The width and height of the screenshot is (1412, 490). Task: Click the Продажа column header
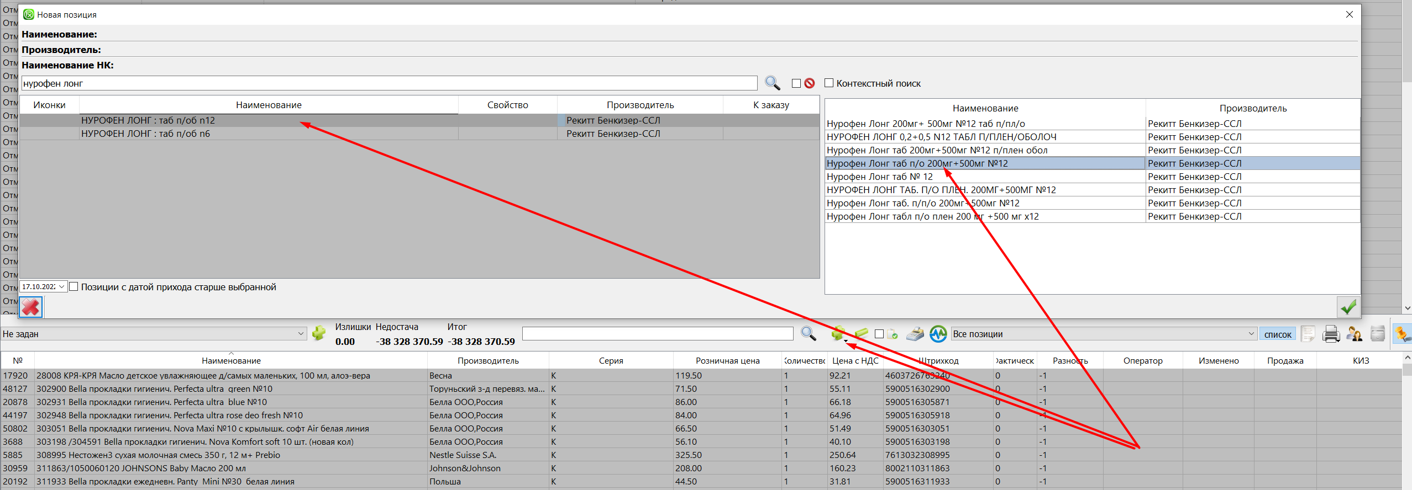(x=1285, y=360)
